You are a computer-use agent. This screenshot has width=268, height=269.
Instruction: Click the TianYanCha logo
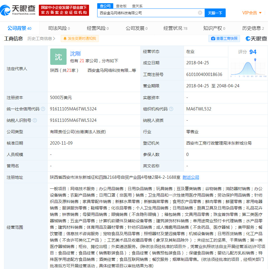coord(18,10)
